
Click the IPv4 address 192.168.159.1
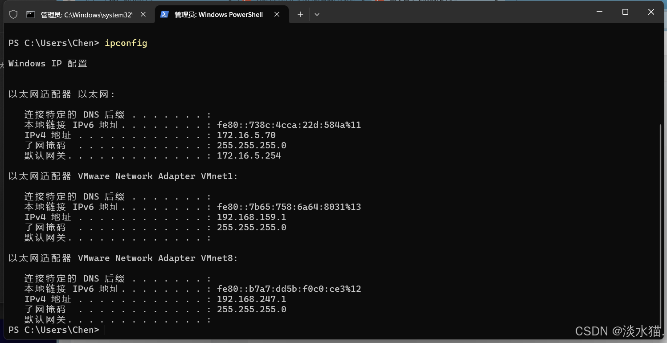coord(252,217)
